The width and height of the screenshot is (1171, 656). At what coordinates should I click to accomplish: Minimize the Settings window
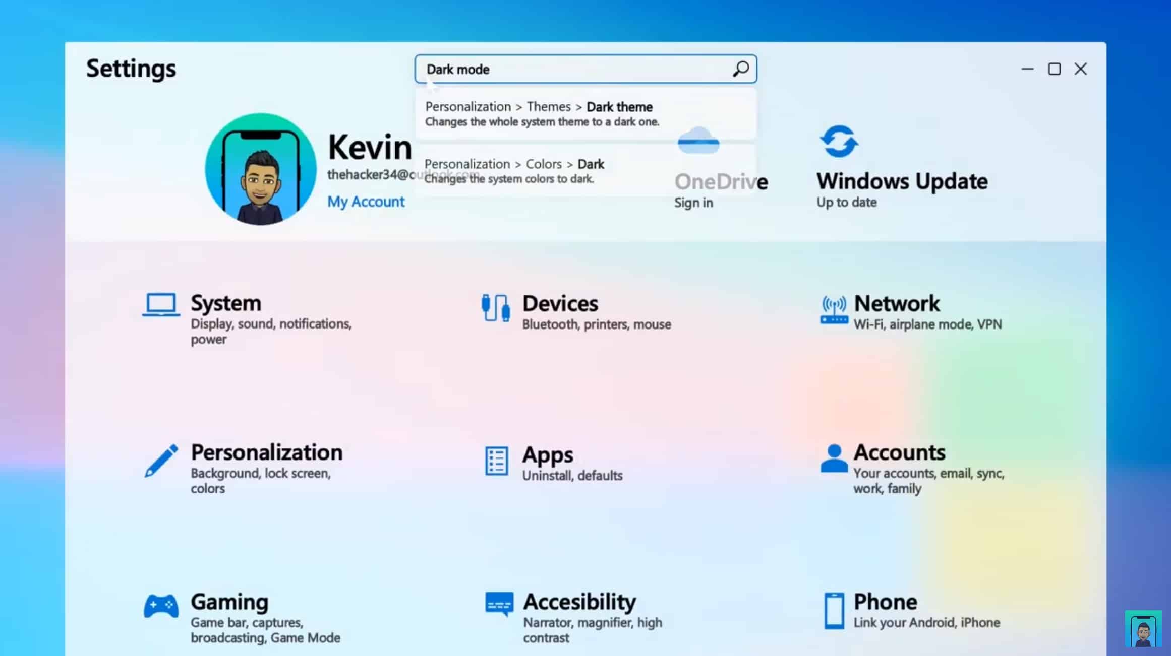(1027, 69)
